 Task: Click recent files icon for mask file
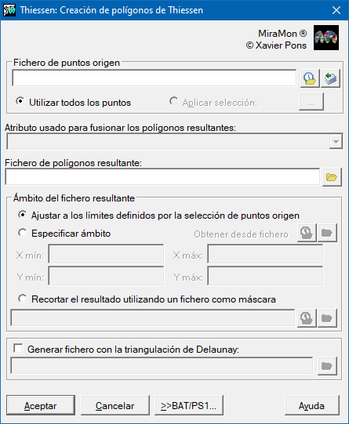307,318
